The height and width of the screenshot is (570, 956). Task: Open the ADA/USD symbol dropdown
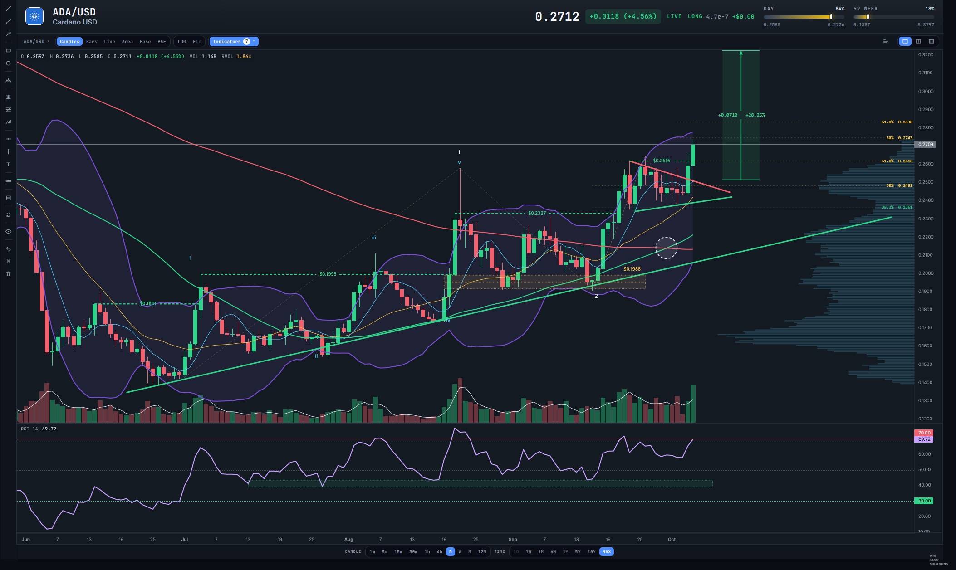36,41
